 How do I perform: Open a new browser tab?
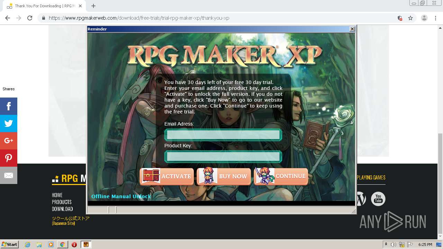click(x=93, y=6)
